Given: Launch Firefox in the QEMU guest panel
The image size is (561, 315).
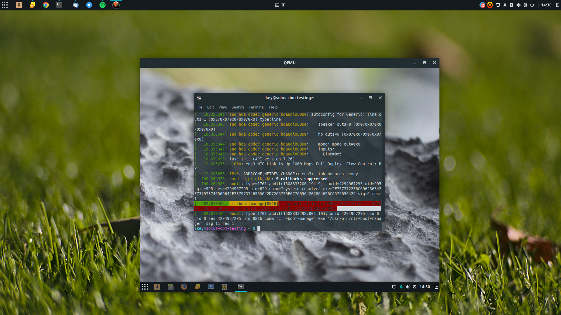Looking at the screenshot, I should point(184,287).
